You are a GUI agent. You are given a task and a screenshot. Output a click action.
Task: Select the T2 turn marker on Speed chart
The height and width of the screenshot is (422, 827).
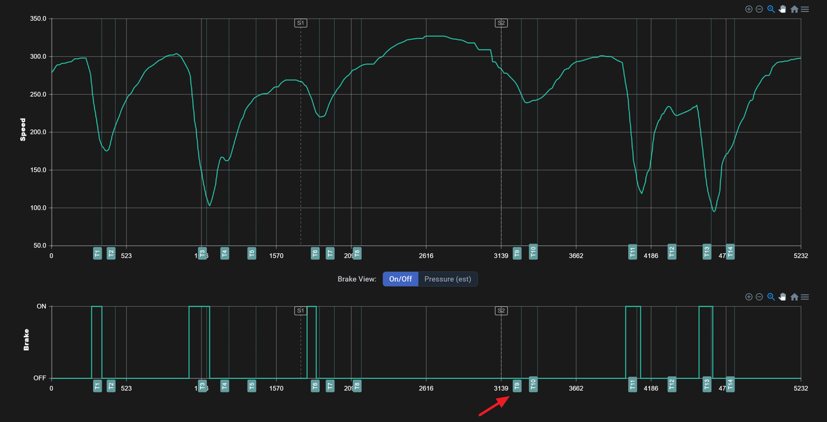111,253
